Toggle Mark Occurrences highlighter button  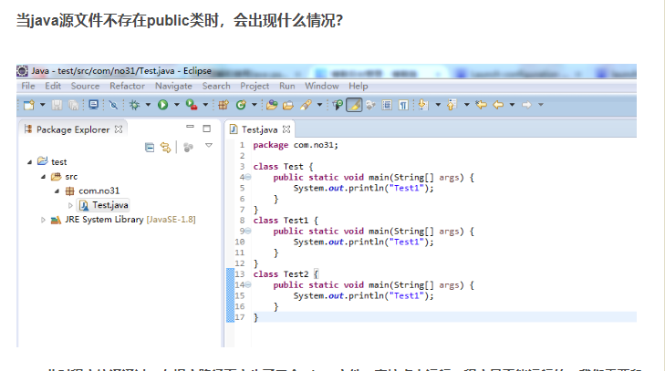click(354, 105)
